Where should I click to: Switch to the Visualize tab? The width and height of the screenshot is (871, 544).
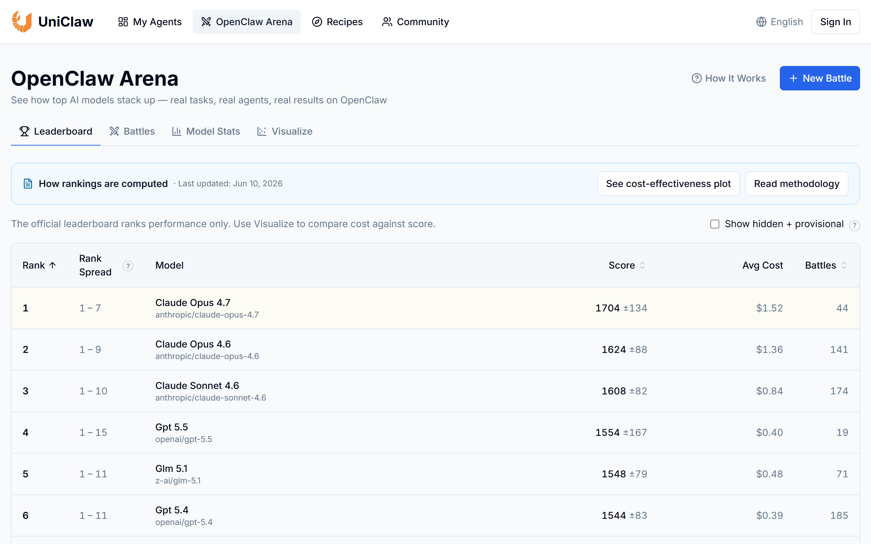coord(285,131)
